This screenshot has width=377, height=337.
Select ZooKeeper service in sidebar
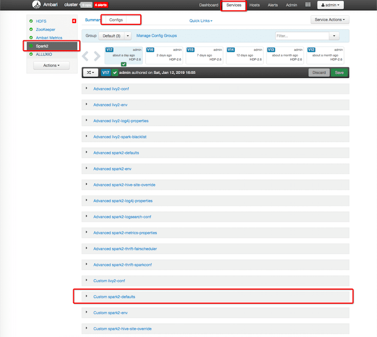[46, 29]
